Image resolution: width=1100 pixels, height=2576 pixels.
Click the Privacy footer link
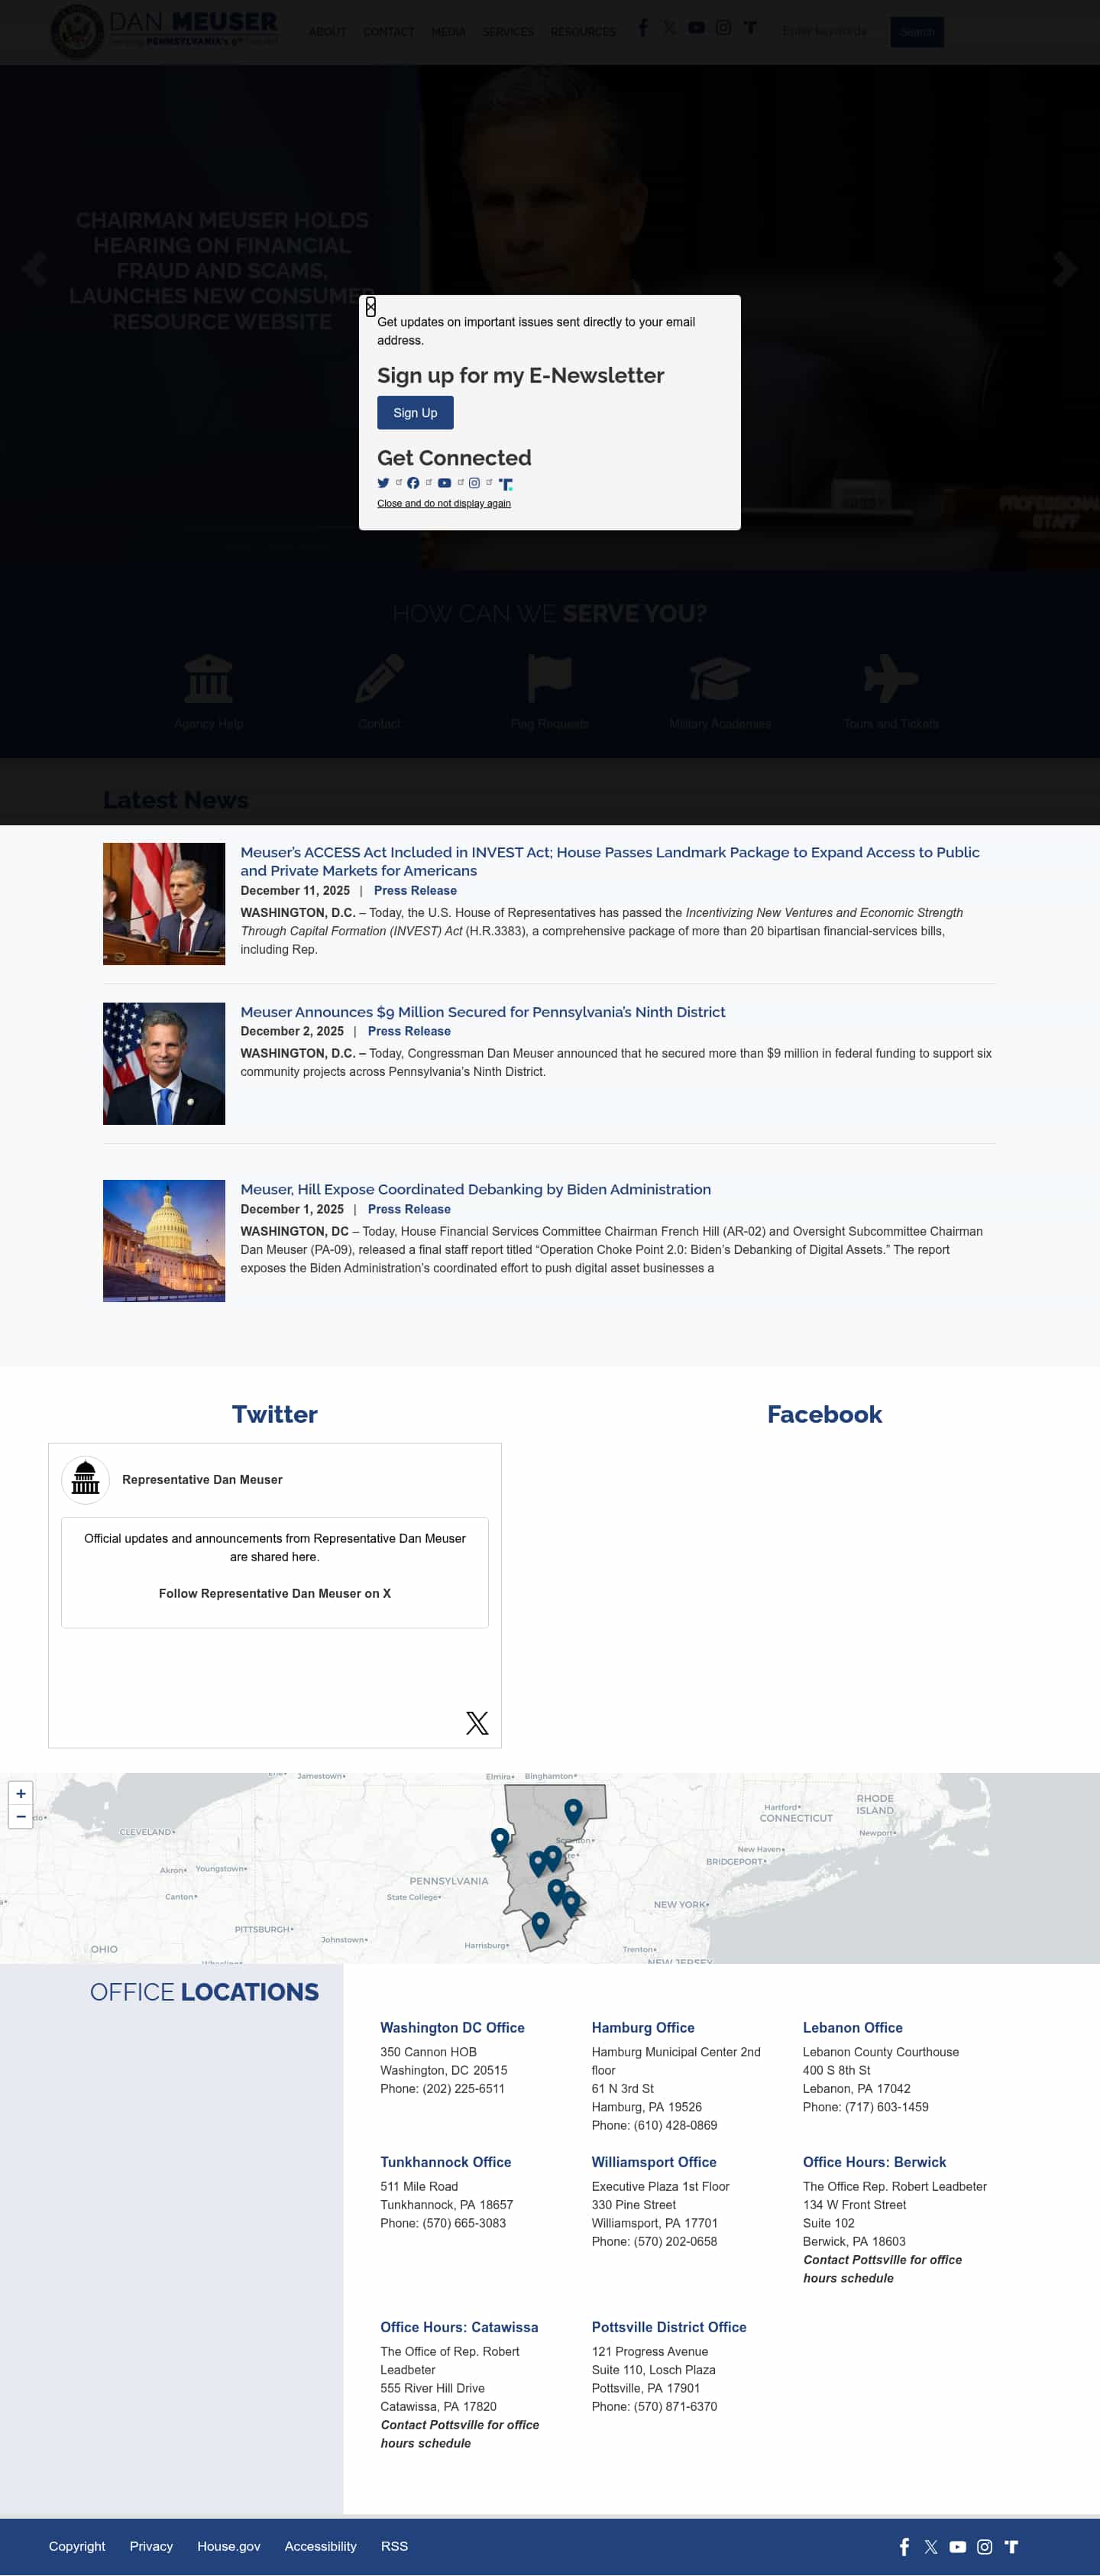coord(151,2546)
